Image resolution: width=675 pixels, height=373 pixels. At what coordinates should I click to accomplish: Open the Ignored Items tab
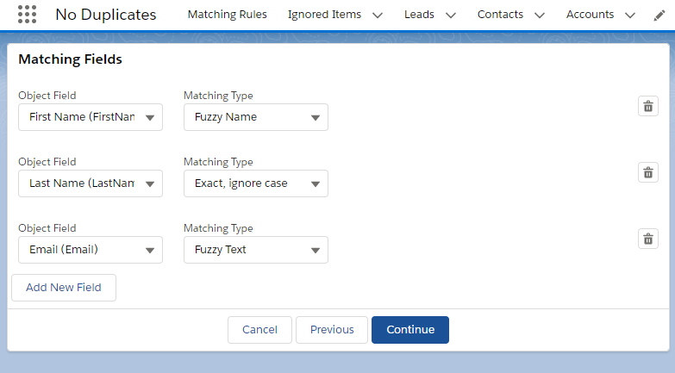(x=324, y=15)
